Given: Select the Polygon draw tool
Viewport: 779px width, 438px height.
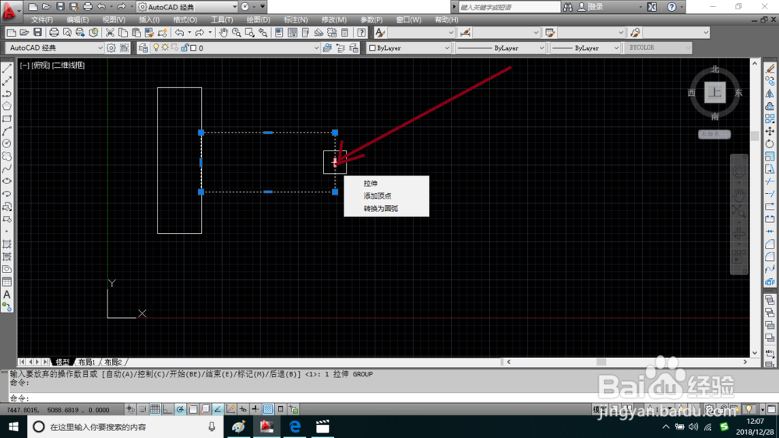Looking at the screenshot, I should tap(7, 106).
